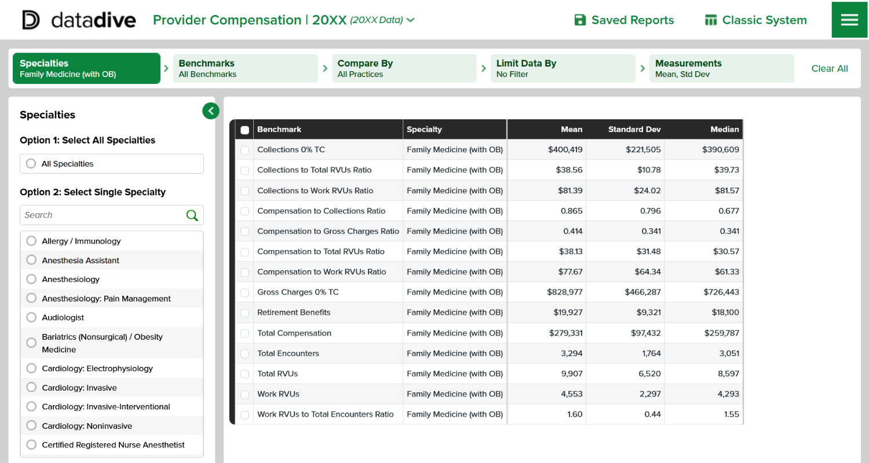Open the hamburger menu
This screenshot has width=869, height=463.
(x=849, y=20)
